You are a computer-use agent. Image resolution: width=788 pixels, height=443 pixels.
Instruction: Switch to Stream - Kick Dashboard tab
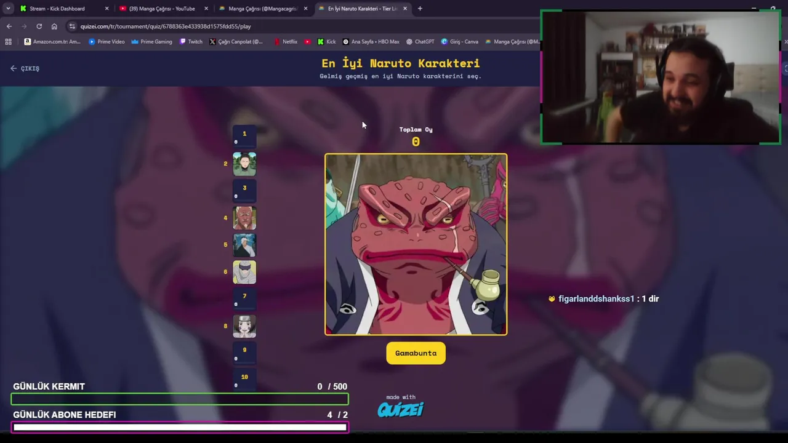pyautogui.click(x=64, y=9)
